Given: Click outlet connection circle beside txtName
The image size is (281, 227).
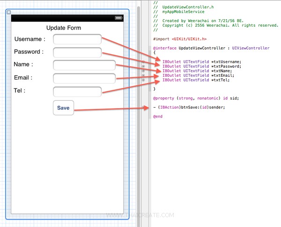Looking at the screenshot, I should 143,71.
